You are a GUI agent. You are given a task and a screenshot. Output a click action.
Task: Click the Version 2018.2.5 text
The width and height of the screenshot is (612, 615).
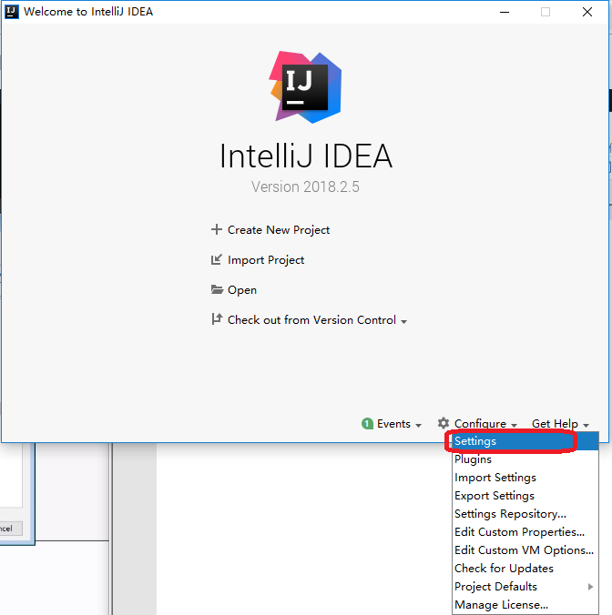[x=305, y=187]
